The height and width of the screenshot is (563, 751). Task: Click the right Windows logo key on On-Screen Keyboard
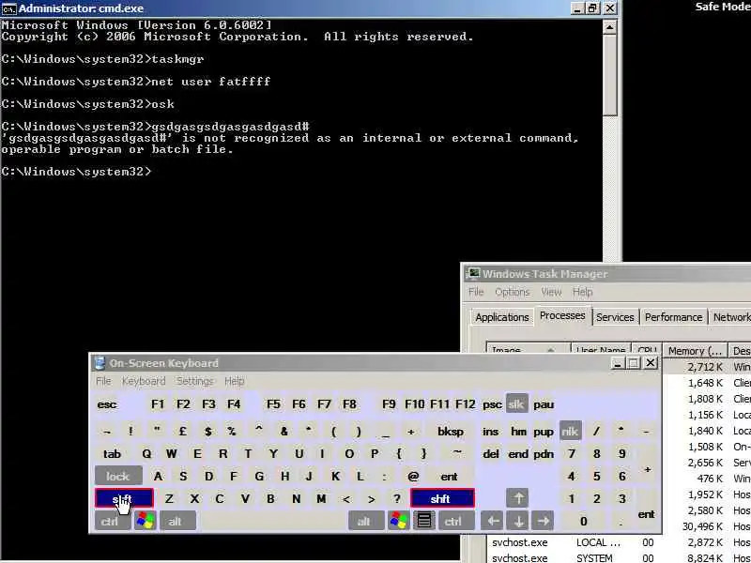398,521
